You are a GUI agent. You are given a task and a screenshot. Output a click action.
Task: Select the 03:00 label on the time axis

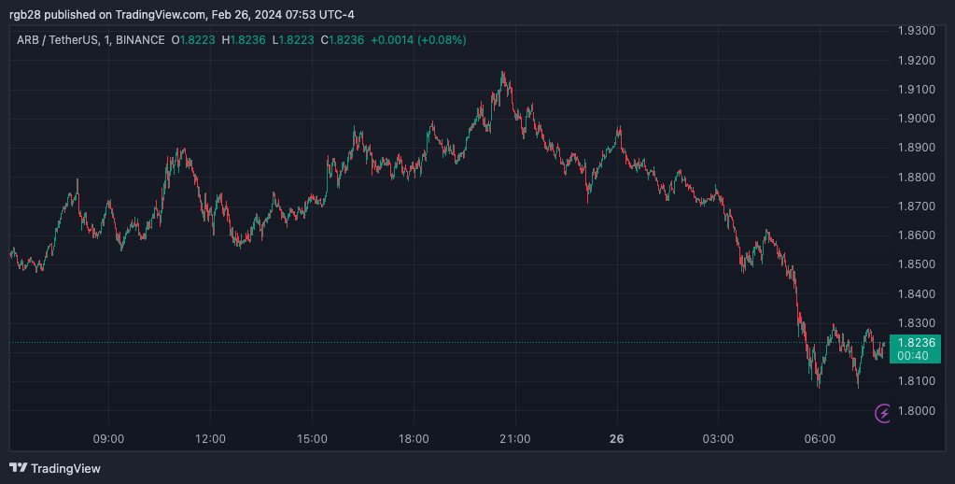[x=718, y=438]
